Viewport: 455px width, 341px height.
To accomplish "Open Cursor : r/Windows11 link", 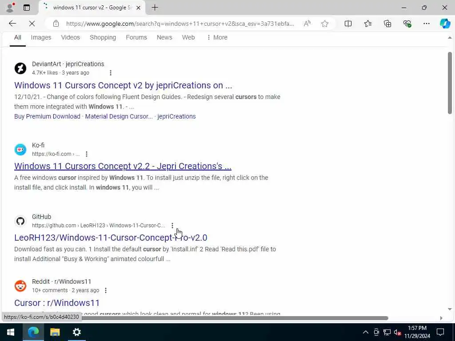I will [x=57, y=303].
